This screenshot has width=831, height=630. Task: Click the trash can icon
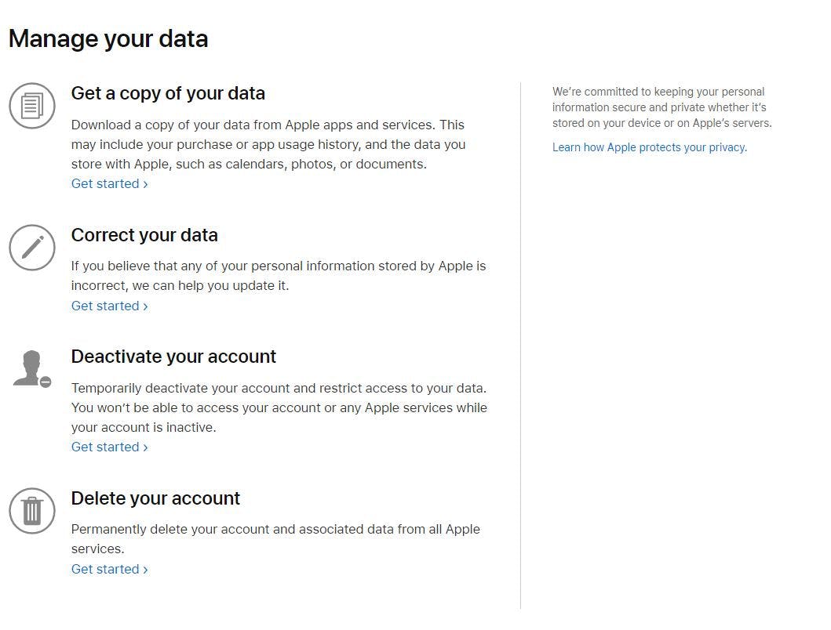click(x=32, y=510)
